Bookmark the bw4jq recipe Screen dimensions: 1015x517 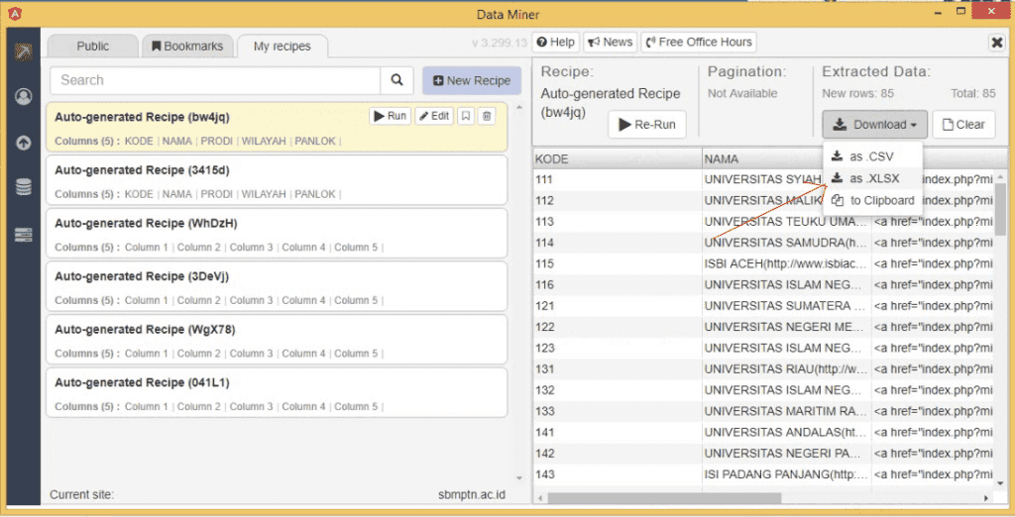tap(466, 116)
